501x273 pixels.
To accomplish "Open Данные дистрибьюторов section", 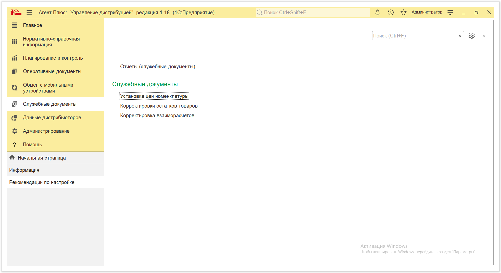I will [x=52, y=118].
